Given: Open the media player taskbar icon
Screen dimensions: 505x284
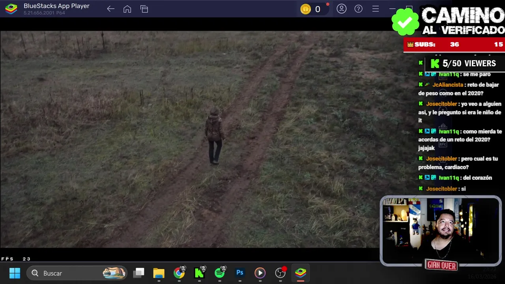Looking at the screenshot, I should 260,273.
